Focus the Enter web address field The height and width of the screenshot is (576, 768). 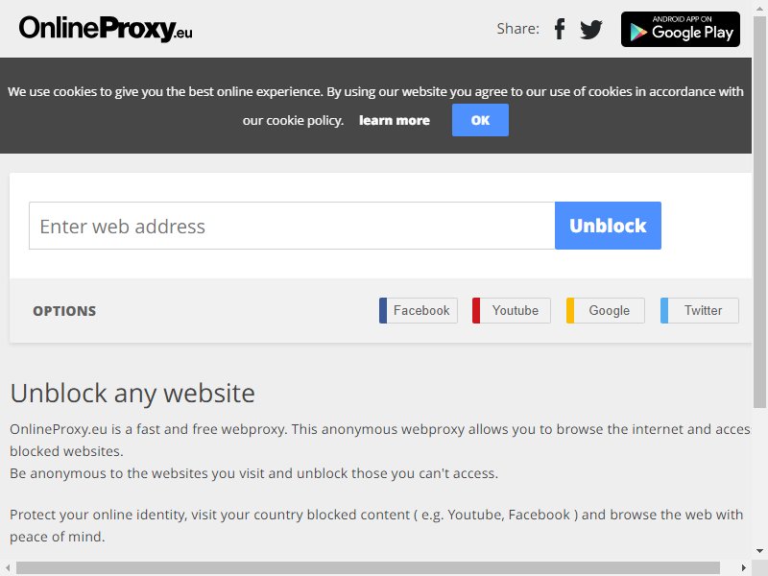(292, 226)
